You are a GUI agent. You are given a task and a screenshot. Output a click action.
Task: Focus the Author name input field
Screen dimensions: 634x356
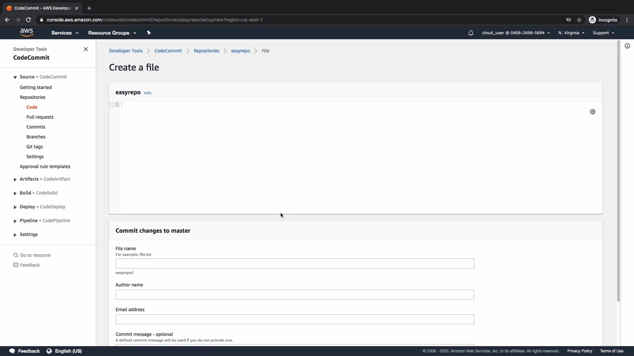295,295
